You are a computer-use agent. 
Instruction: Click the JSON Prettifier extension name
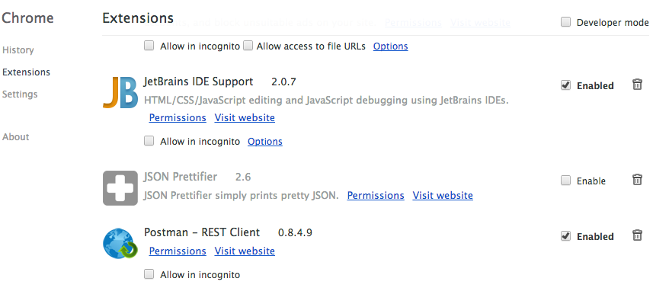(x=181, y=177)
